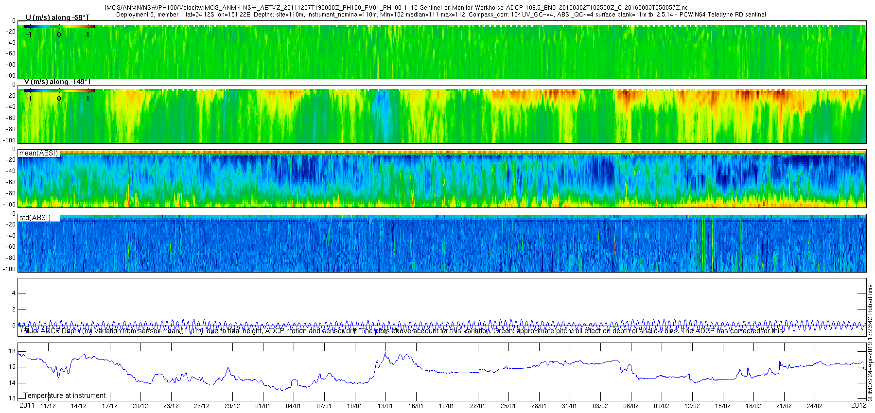Viewport: 875px width, 413px height.
Task: Click the '01/01' date tick label
Action: (x=262, y=406)
